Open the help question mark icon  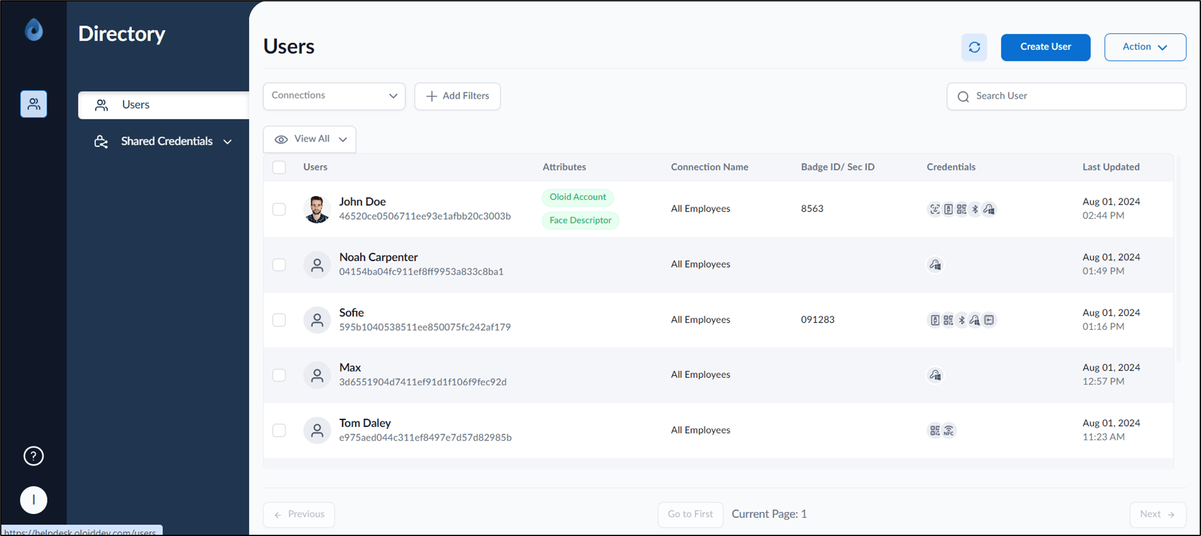(x=34, y=456)
